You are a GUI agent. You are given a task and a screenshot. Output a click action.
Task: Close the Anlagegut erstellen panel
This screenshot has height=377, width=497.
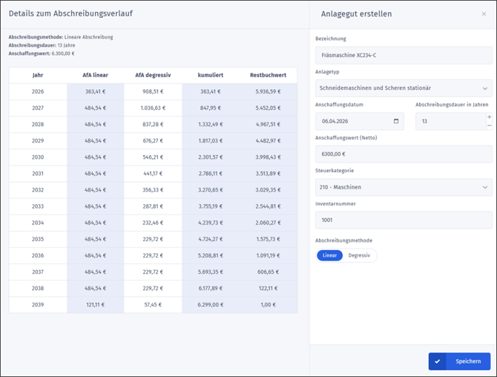click(484, 14)
